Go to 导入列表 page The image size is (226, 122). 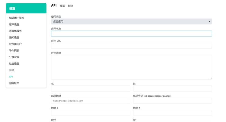point(14,51)
